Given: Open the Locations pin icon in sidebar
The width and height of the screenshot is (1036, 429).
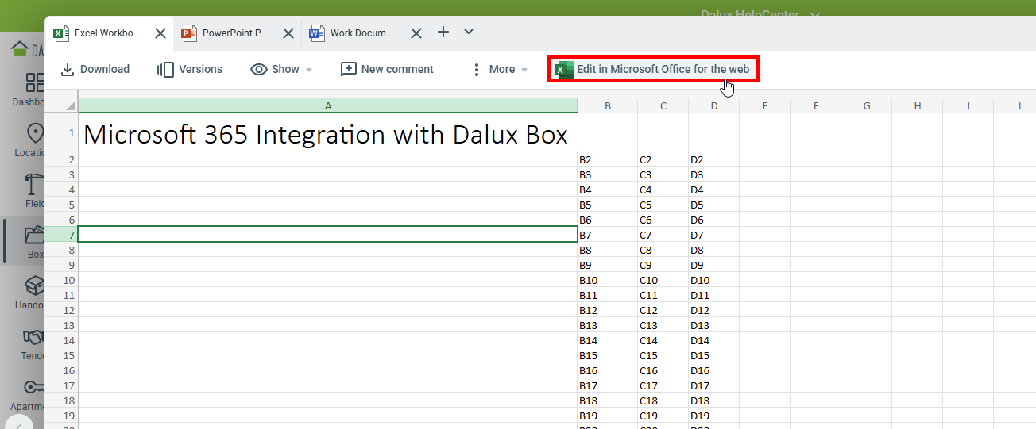Looking at the screenshot, I should pos(35,133).
